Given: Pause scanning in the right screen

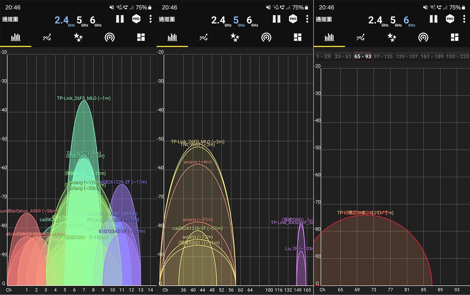Looking at the screenshot, I should point(433,19).
